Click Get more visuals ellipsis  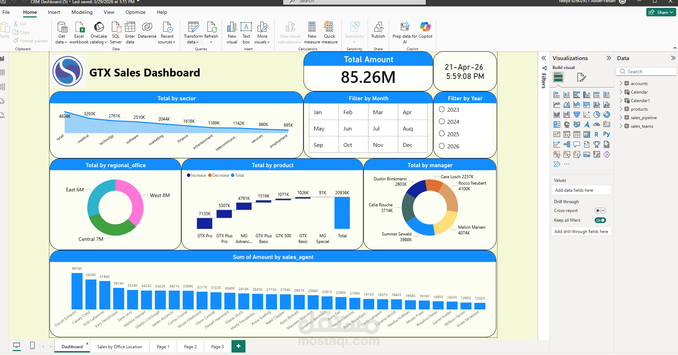(567, 164)
